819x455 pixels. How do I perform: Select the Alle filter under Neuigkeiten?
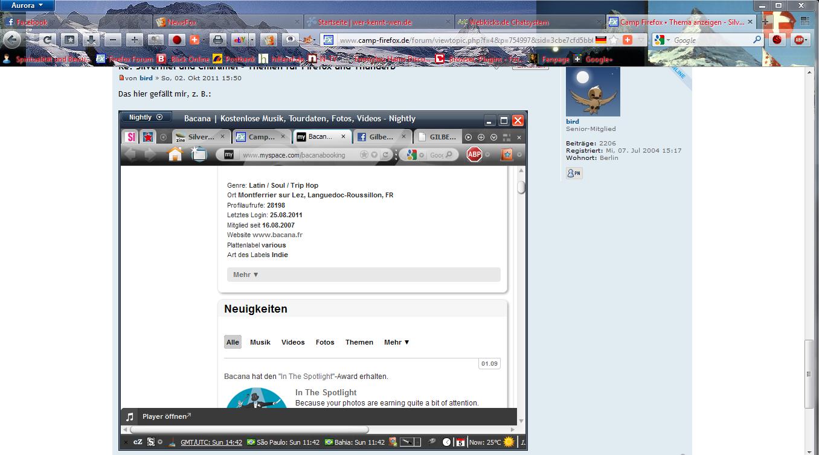point(233,342)
